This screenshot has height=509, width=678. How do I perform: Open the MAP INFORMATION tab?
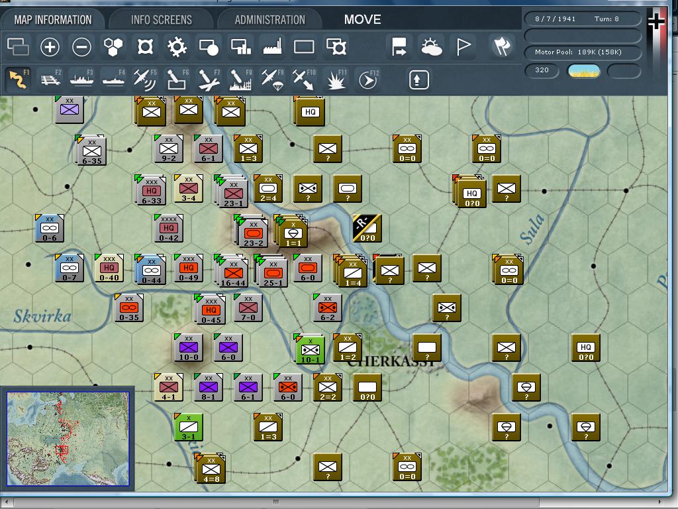[x=53, y=20]
